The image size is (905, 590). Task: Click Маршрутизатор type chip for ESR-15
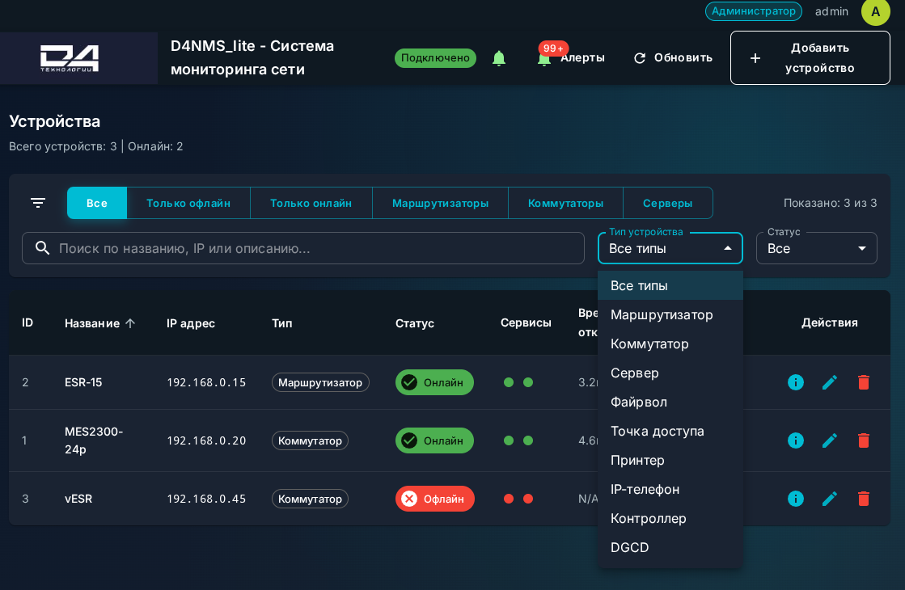[320, 382]
